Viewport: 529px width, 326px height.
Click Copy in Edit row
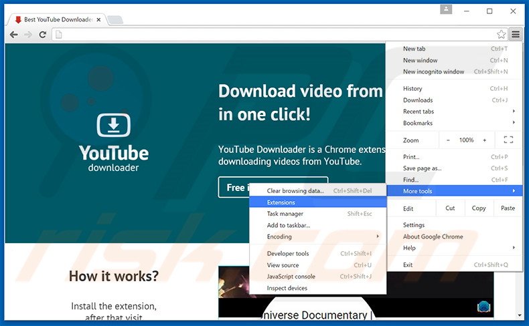click(x=479, y=208)
